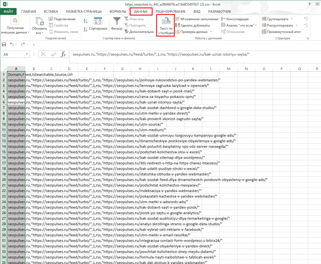Open the Name Box dropdown arrow

tap(27, 54)
